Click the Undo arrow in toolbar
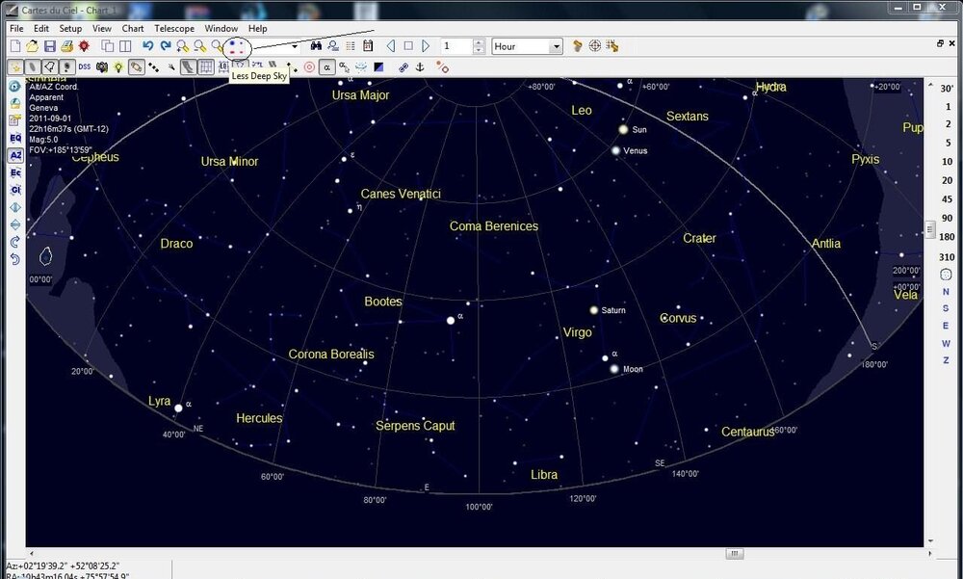 coord(147,46)
